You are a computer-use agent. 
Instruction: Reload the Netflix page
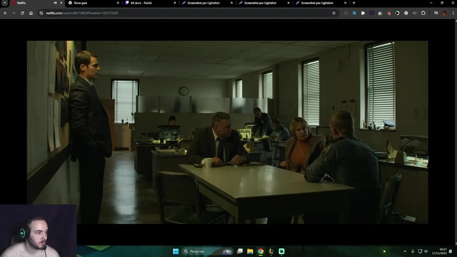click(x=22, y=13)
